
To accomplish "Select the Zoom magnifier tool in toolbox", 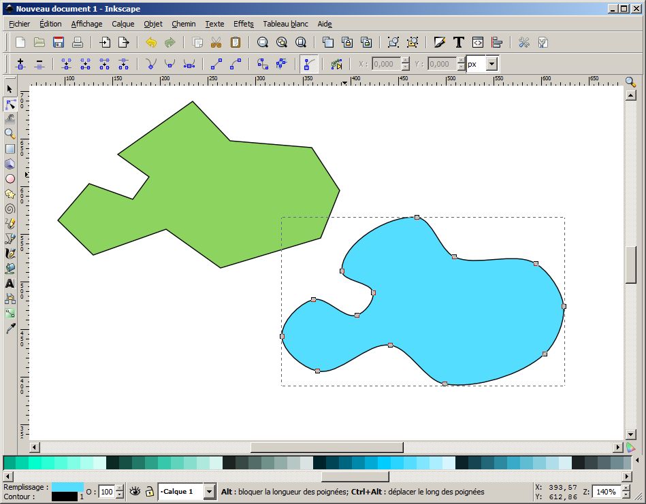I will point(10,134).
